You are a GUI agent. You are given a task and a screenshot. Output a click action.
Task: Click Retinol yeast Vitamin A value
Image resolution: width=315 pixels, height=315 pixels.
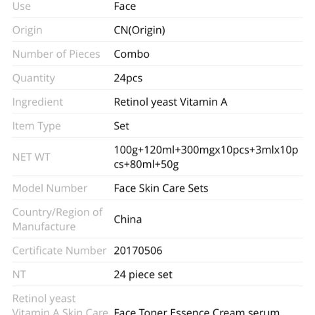[x=171, y=102]
